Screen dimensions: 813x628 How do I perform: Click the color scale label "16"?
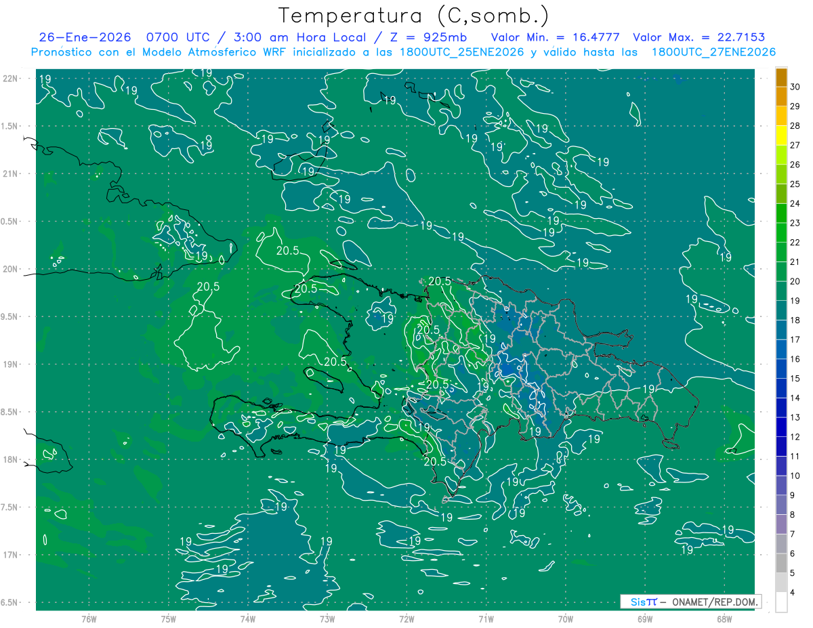pos(795,359)
